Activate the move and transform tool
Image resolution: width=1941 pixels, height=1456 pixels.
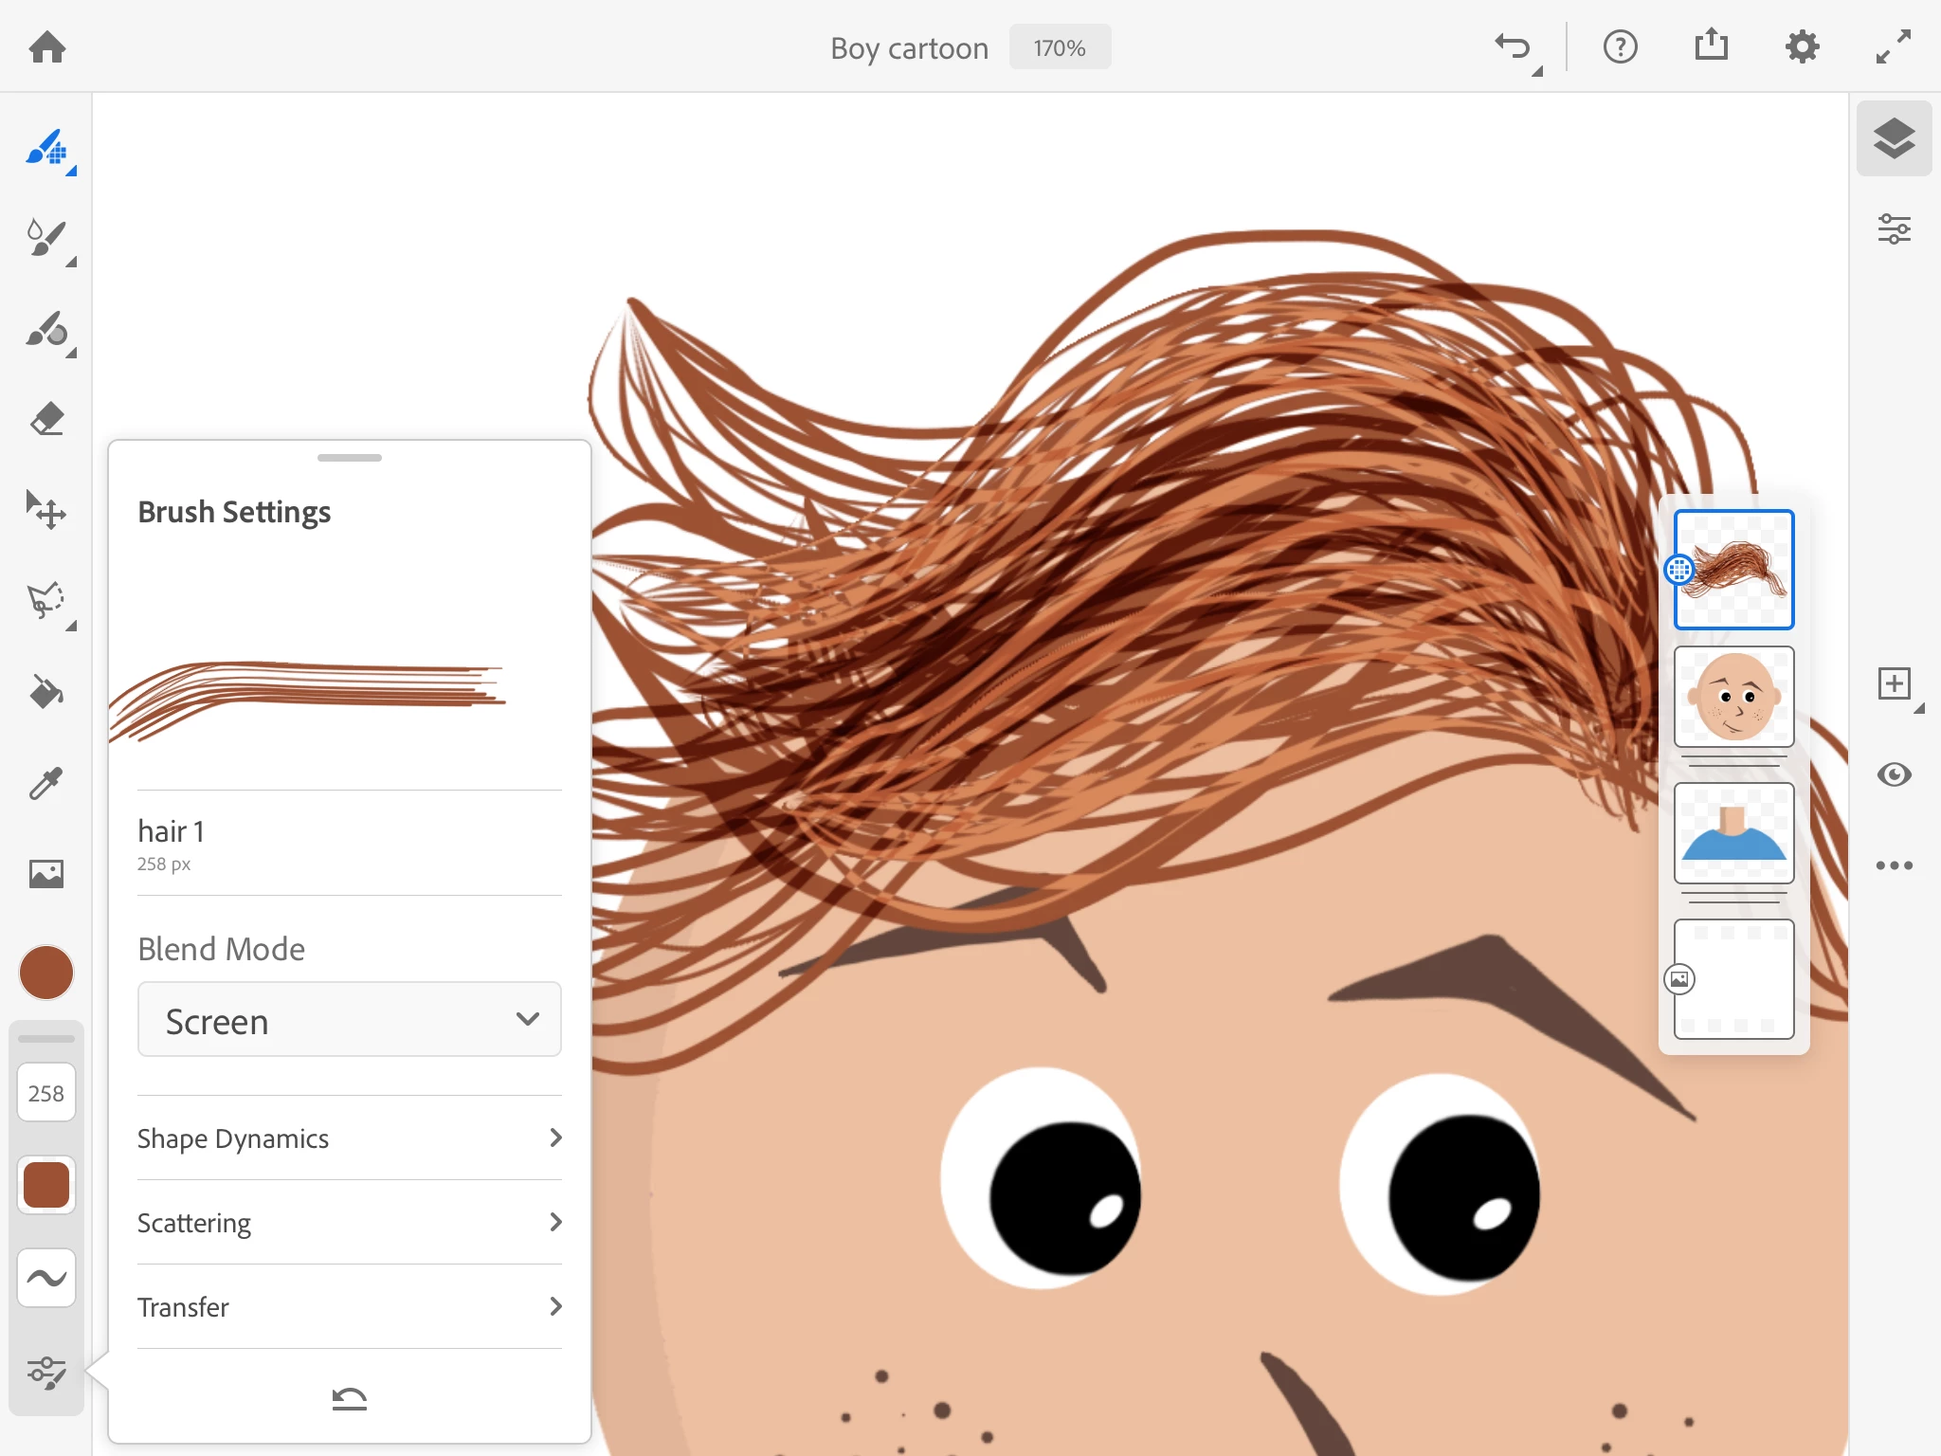(x=45, y=510)
